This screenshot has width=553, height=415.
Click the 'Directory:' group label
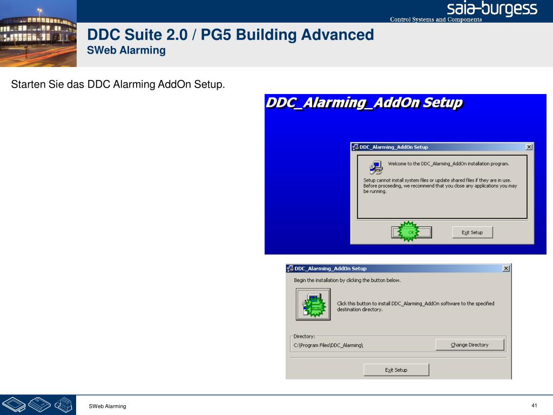[x=304, y=336]
